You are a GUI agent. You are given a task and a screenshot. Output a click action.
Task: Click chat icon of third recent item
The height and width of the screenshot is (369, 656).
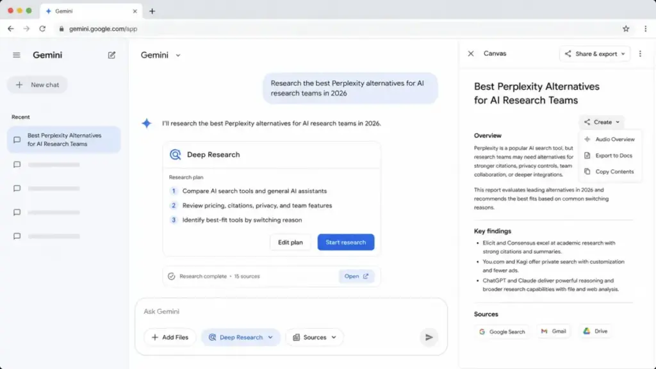17,189
